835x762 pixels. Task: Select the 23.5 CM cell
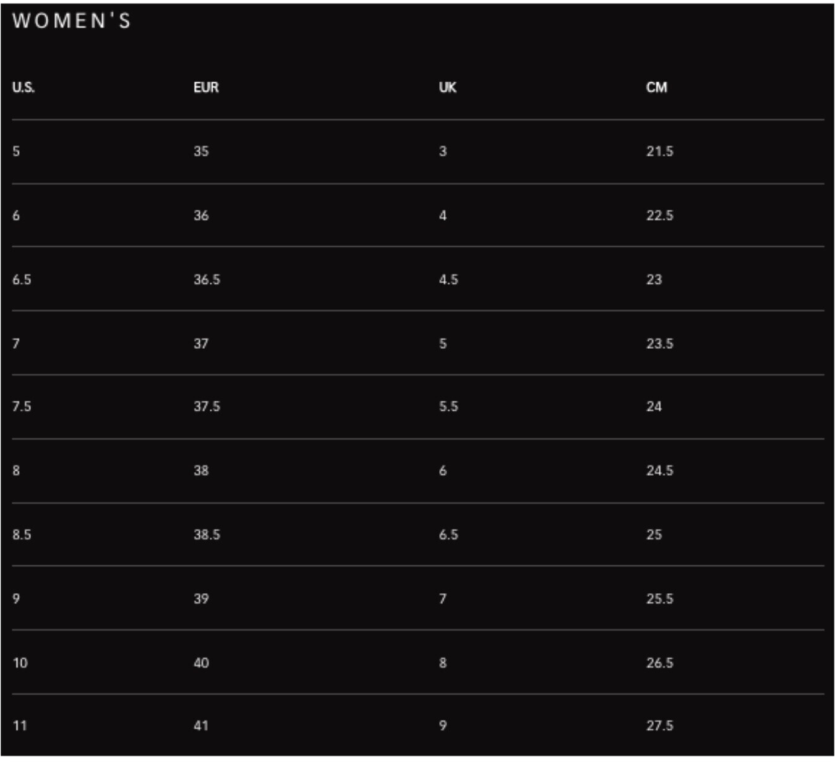point(660,344)
